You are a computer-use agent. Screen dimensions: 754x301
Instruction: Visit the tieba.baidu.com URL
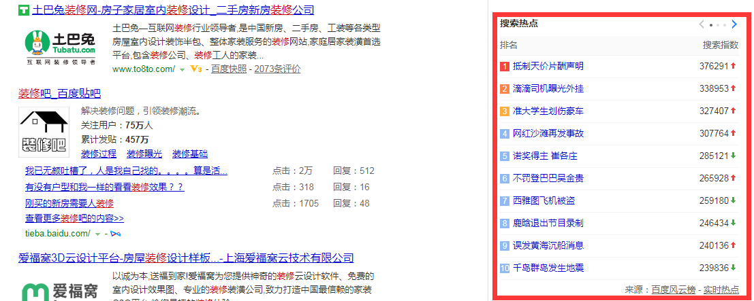coord(57,234)
